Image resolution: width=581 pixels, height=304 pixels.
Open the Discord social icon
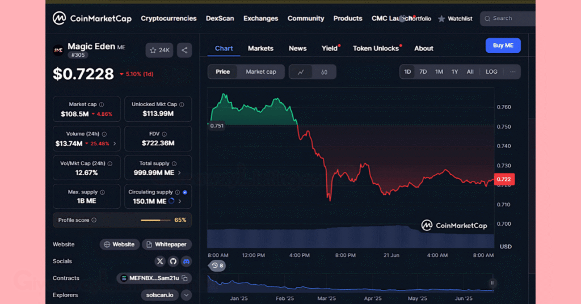point(186,261)
